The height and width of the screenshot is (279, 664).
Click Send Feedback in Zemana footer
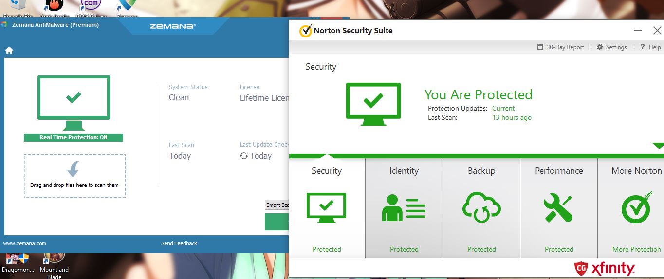(x=179, y=243)
